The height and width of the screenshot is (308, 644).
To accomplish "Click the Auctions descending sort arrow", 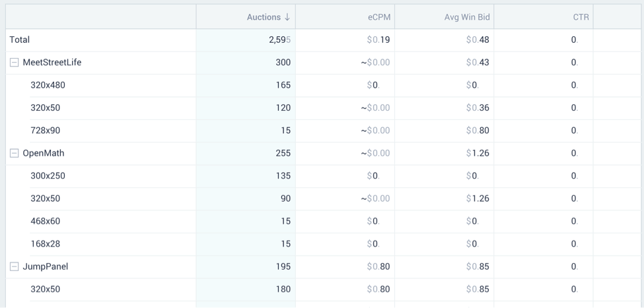I will coord(287,17).
